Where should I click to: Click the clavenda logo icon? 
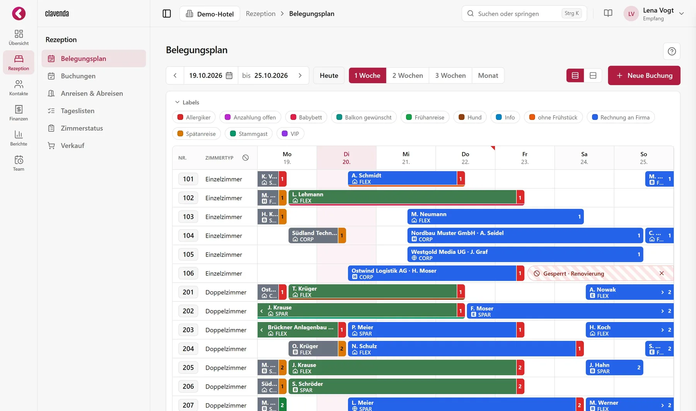[x=19, y=14]
